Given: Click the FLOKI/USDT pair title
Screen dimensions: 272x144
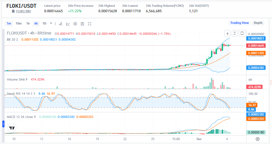Looking at the screenshot, I should click(21, 6).
